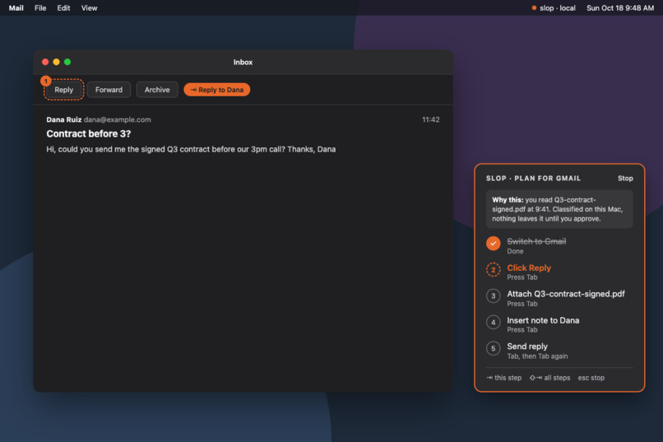Screen dimensions: 663x442
Task: Click the 'all steps' shortcut hint
Action: tap(549, 378)
